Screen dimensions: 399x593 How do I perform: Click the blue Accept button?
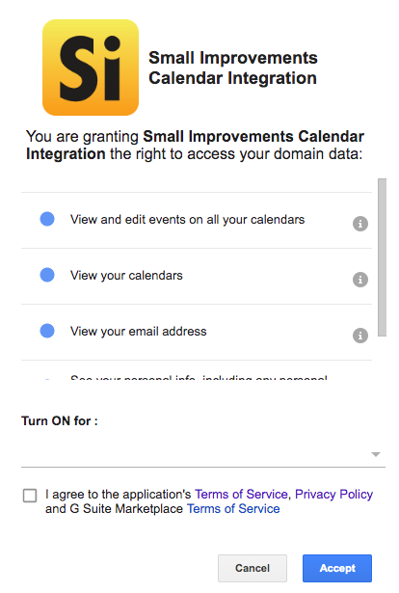point(337,568)
